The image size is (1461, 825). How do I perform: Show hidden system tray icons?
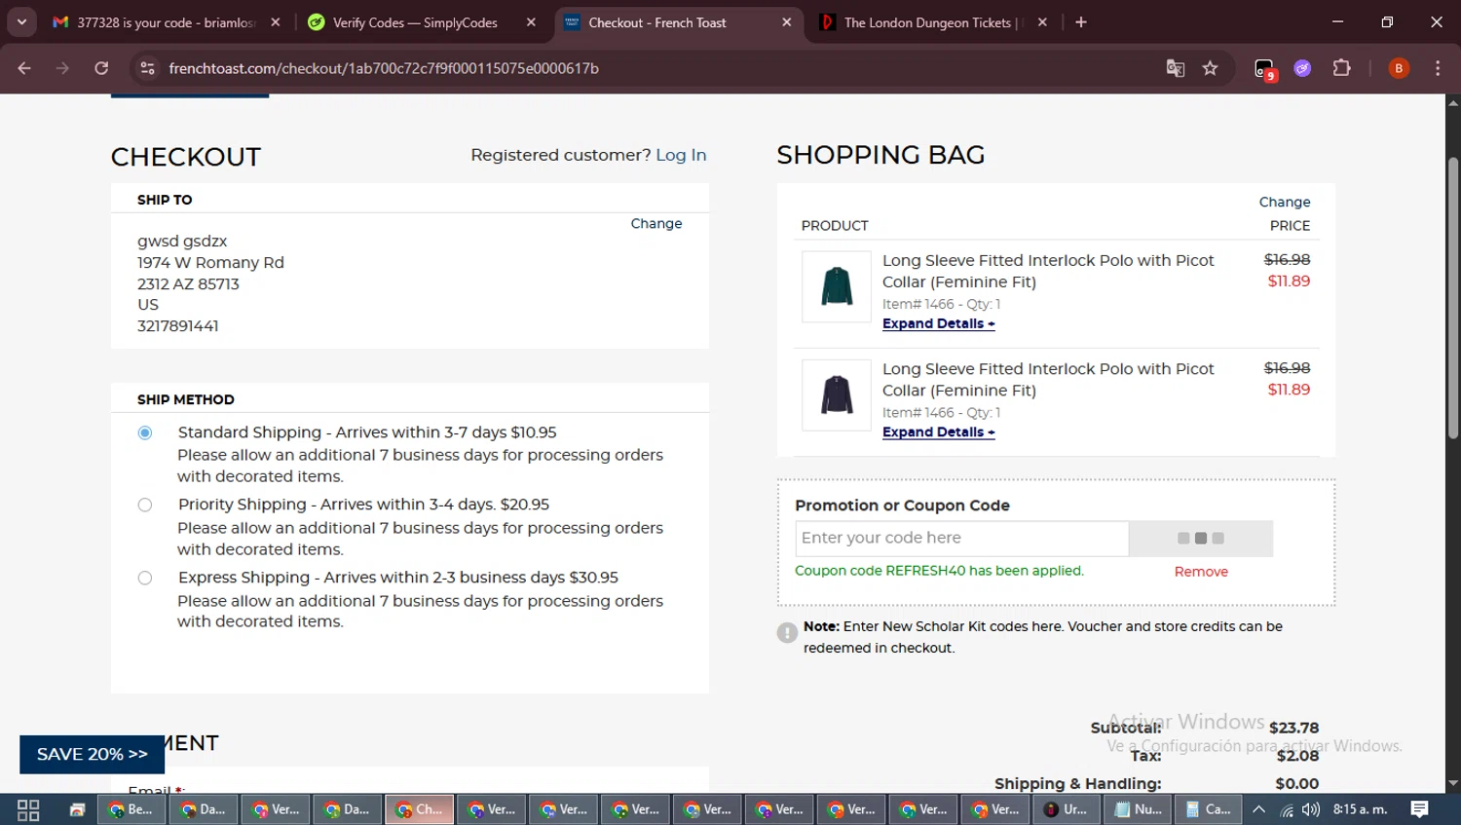pyautogui.click(x=1258, y=809)
